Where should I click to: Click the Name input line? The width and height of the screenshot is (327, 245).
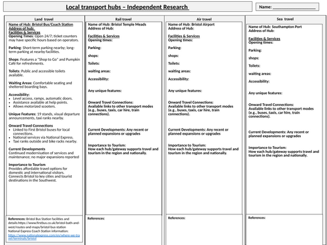coord(294,7)
